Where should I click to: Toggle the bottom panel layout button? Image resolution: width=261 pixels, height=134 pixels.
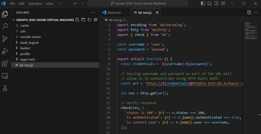pos(210,4)
